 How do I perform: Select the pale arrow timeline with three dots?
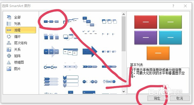(x=71, y=67)
